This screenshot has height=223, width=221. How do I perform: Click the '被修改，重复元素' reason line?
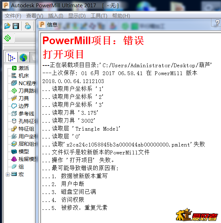pyautogui.click(x=75, y=208)
